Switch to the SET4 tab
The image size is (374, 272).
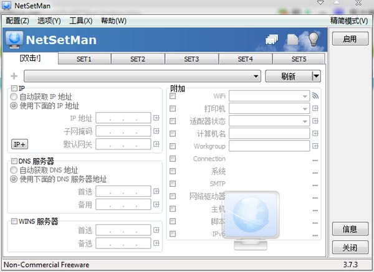click(x=245, y=59)
